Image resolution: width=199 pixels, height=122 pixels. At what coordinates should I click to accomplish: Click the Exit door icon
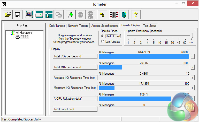click(124, 14)
